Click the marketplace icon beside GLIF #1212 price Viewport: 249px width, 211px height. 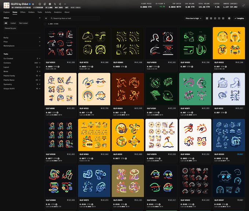pyautogui.click(x=226, y=113)
